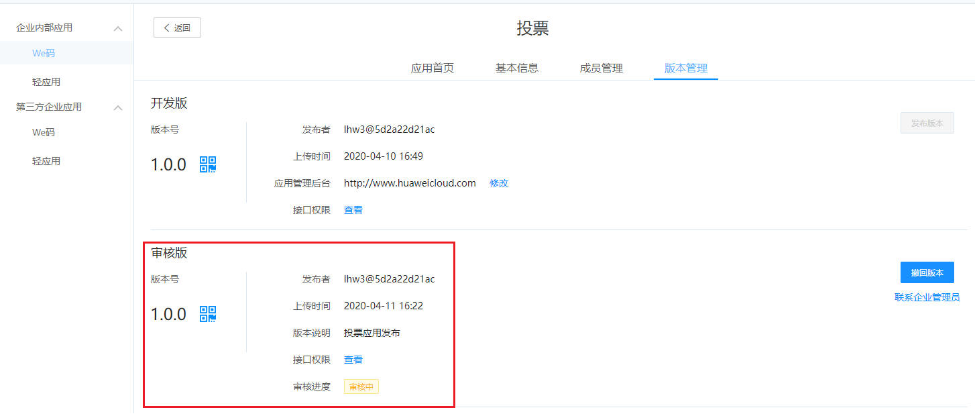Viewport: 975px width, 418px height.
Task: Open We码 under 第三方企业应用
Action: click(x=44, y=132)
